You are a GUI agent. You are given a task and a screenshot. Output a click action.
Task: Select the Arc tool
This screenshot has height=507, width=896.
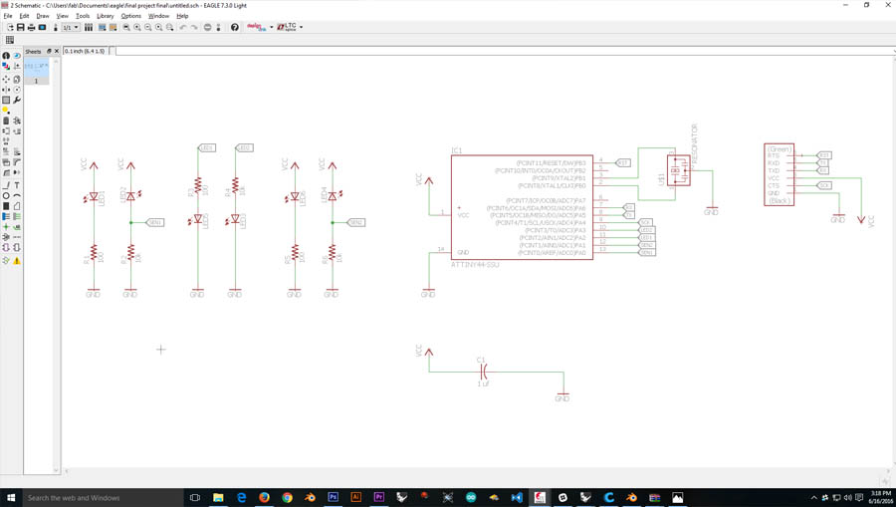coord(17,195)
